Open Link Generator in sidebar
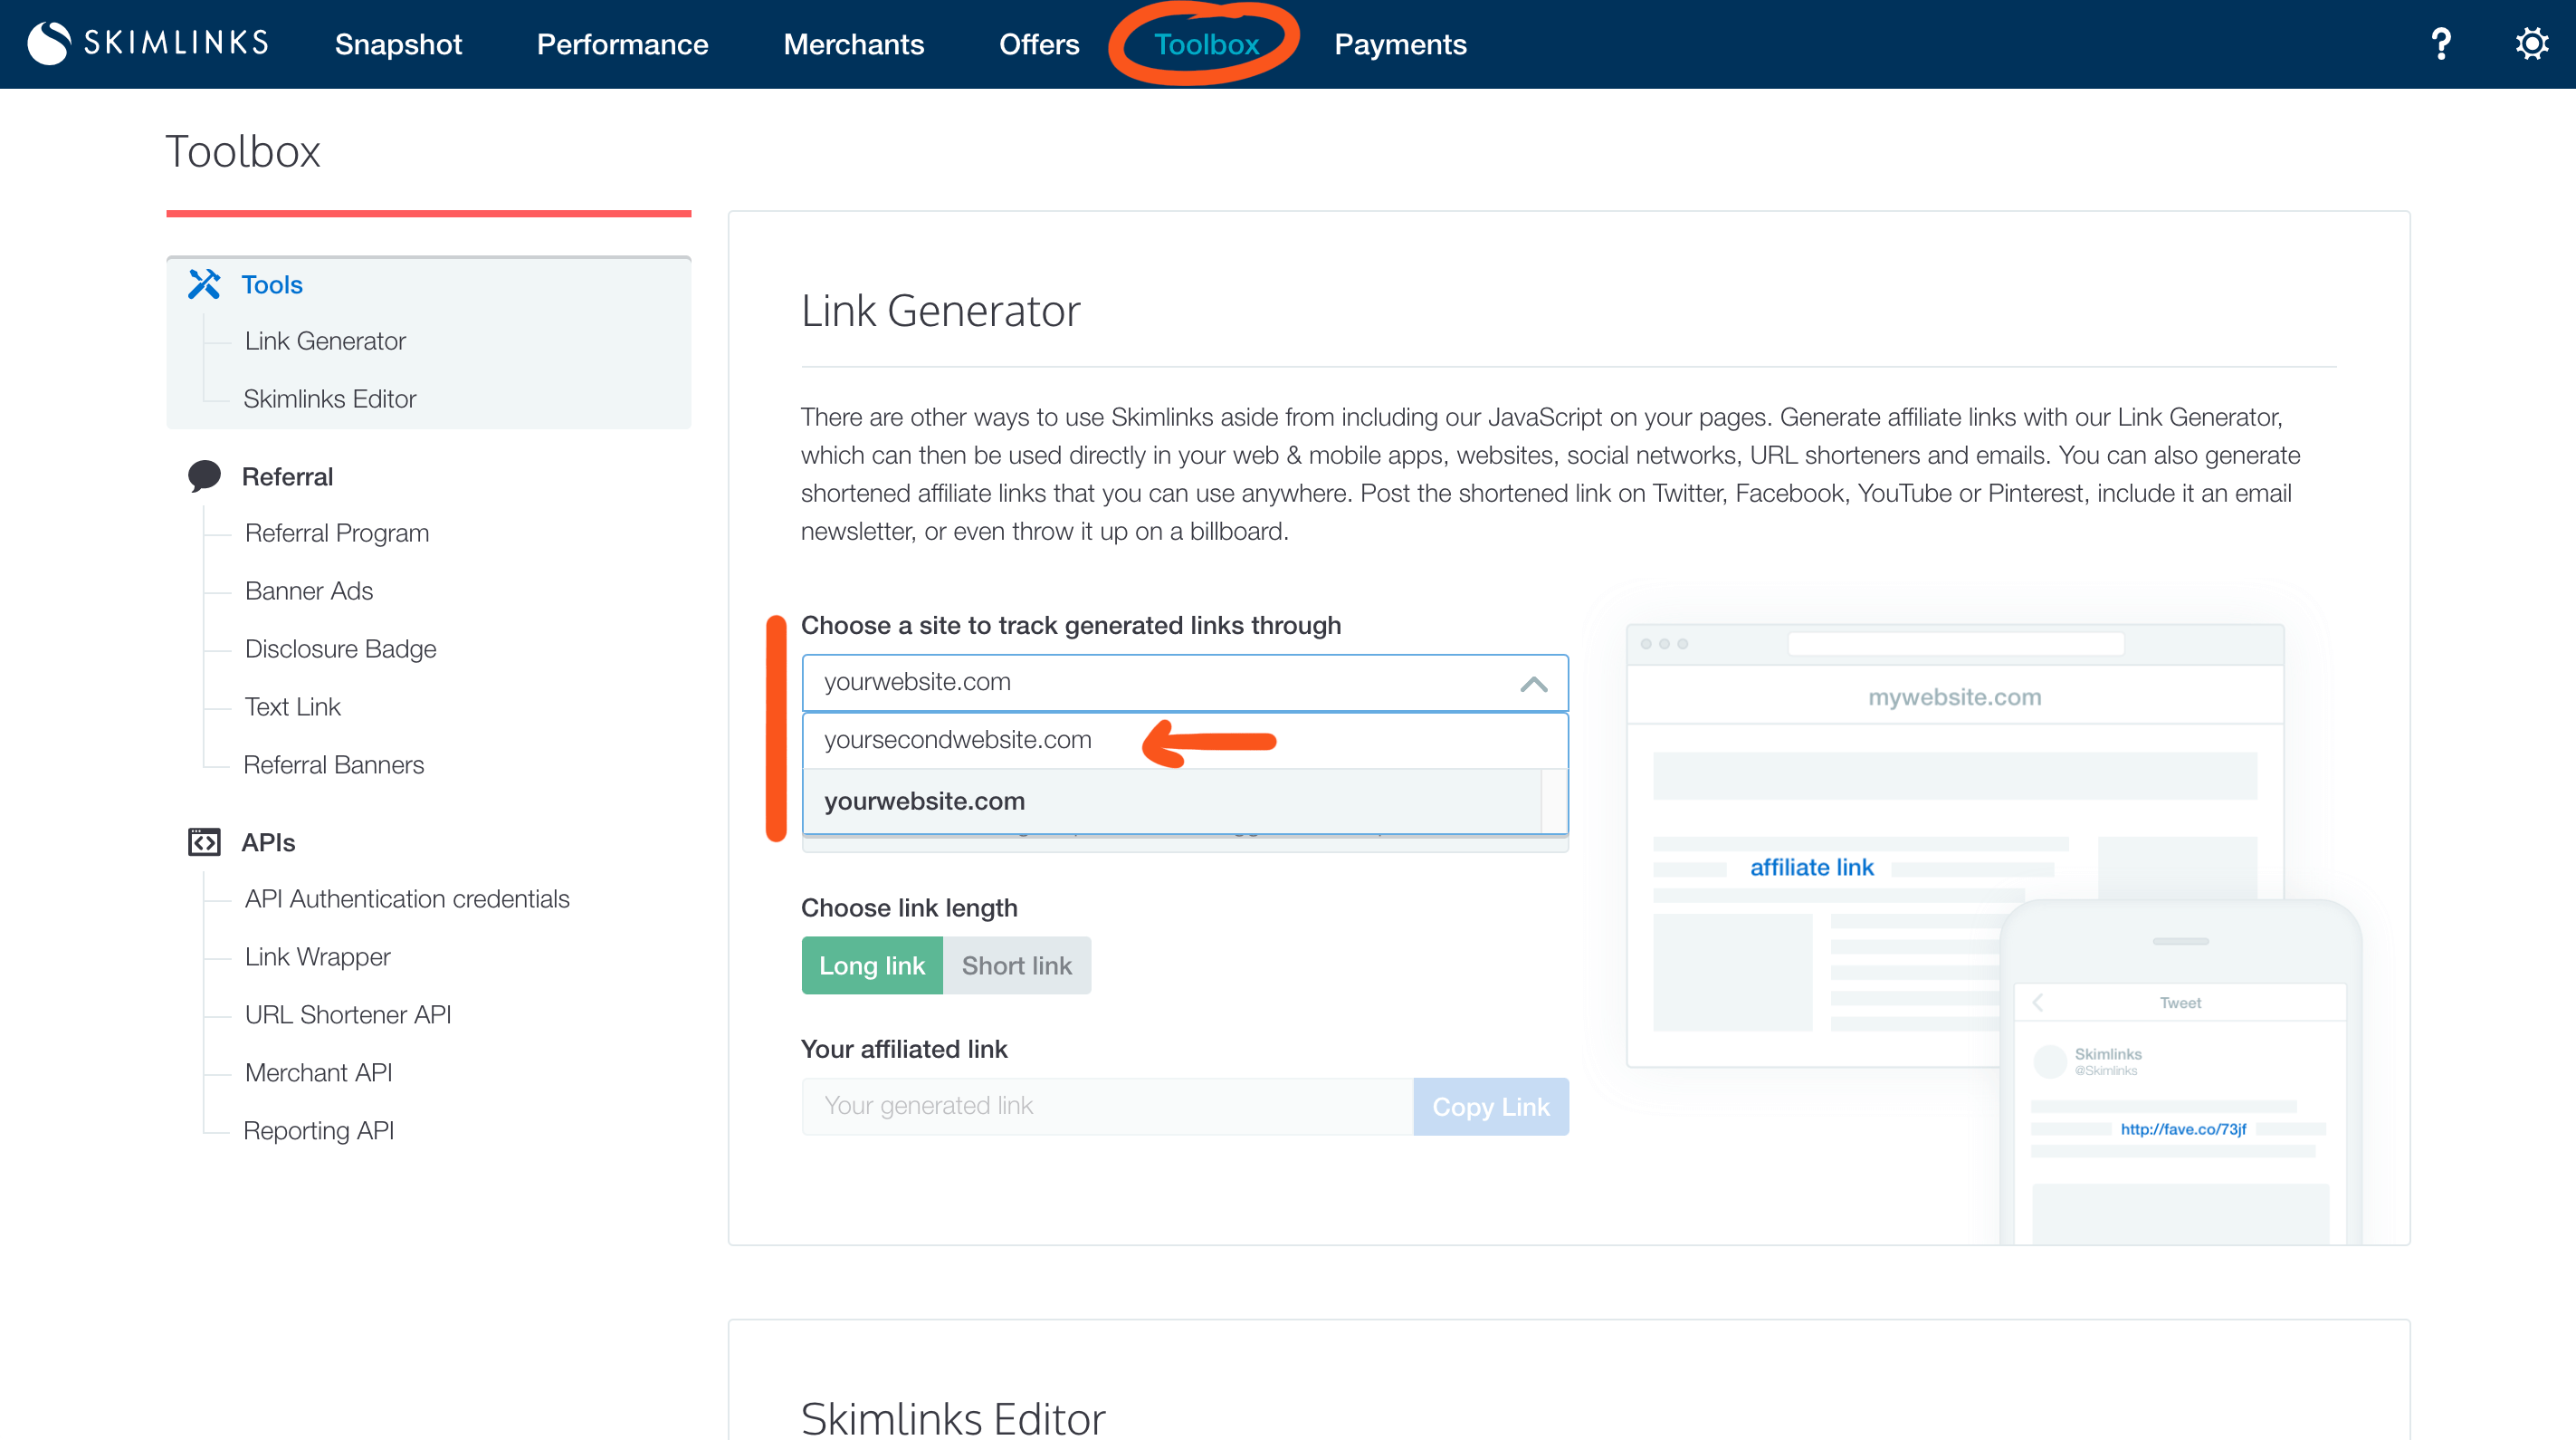 click(325, 341)
